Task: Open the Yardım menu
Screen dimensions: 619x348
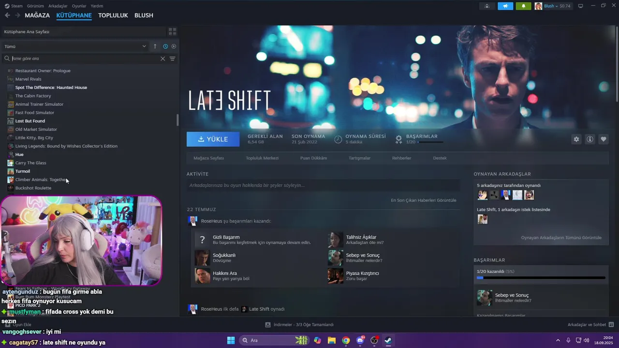Action: [x=97, y=6]
